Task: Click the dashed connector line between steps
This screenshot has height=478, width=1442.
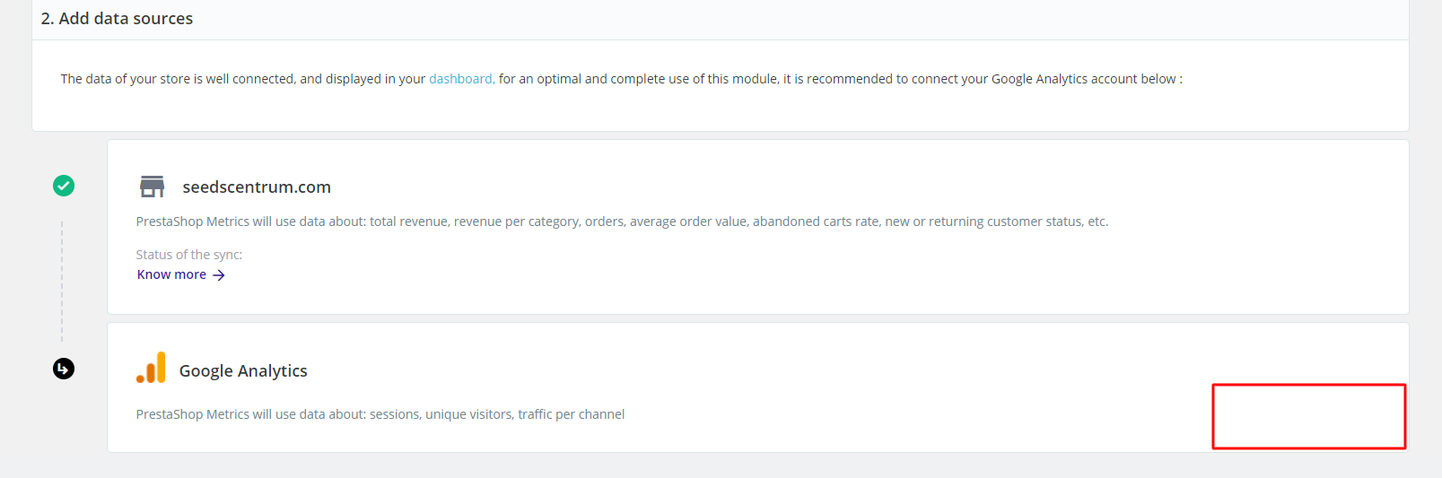Action: [62, 281]
